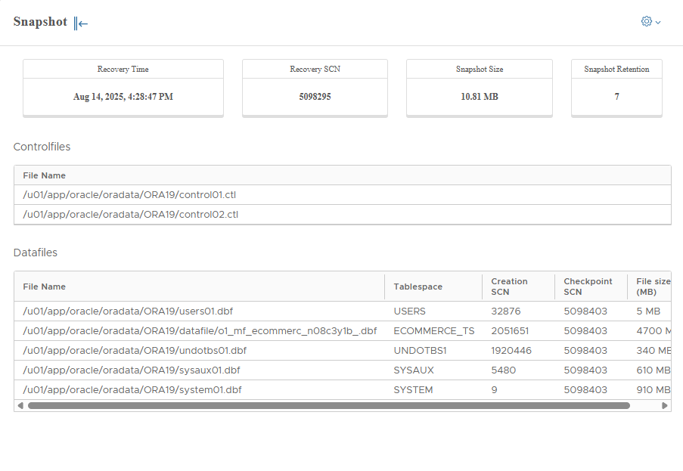
Task: Click the horizontal scrollbar thumb in Datafiles
Action: pyautogui.click(x=328, y=405)
